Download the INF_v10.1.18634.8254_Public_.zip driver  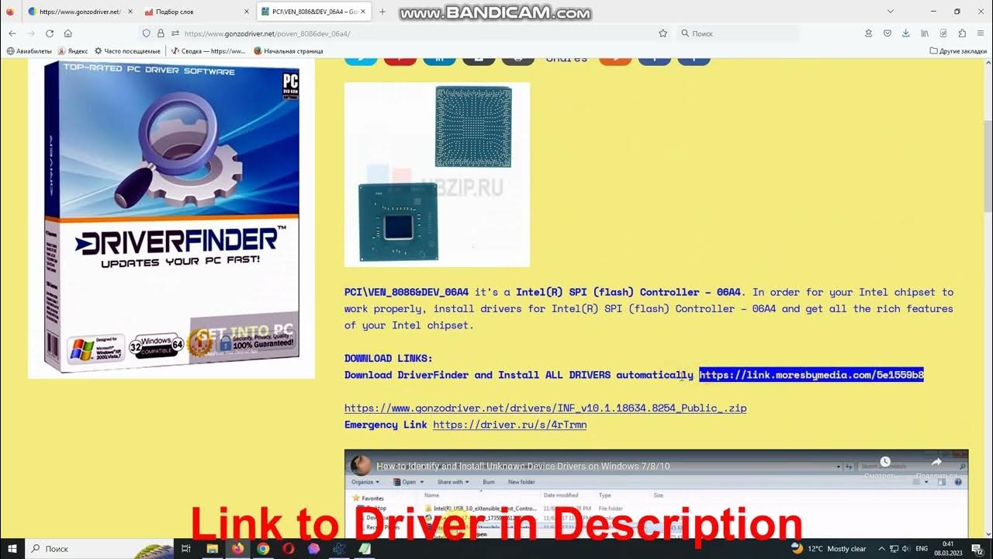[x=545, y=408]
